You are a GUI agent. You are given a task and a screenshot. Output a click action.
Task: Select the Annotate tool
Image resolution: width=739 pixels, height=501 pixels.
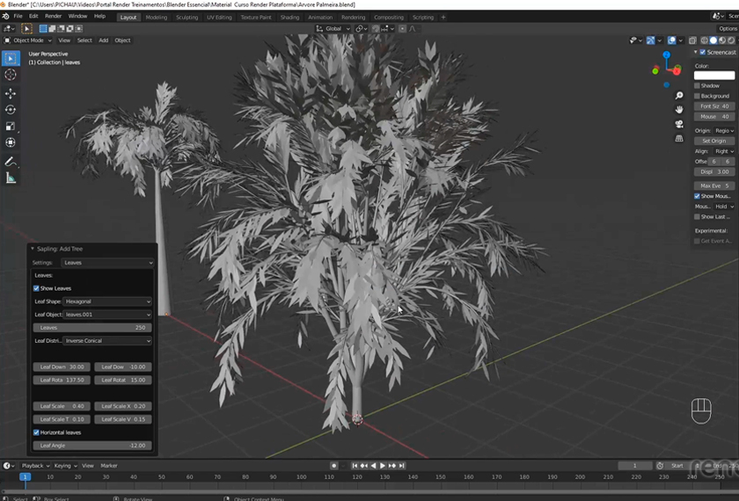pos(11,162)
